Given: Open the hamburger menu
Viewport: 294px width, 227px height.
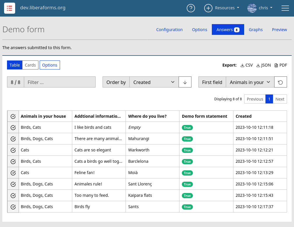Looking at the screenshot, I should coord(285,8).
